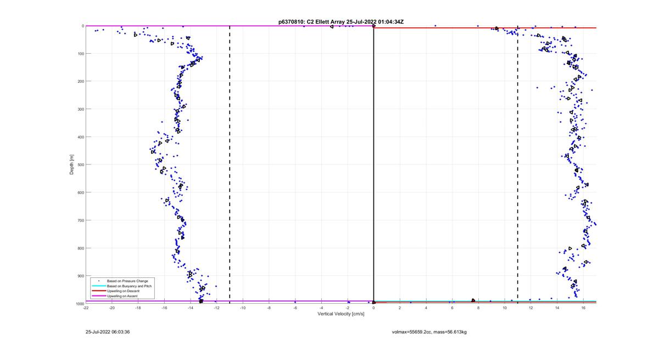
Task: Click the '-12' velocity tick label
Action: point(216,308)
